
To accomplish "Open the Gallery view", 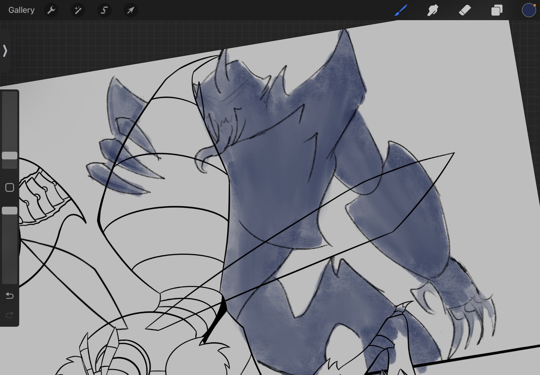I will (21, 10).
